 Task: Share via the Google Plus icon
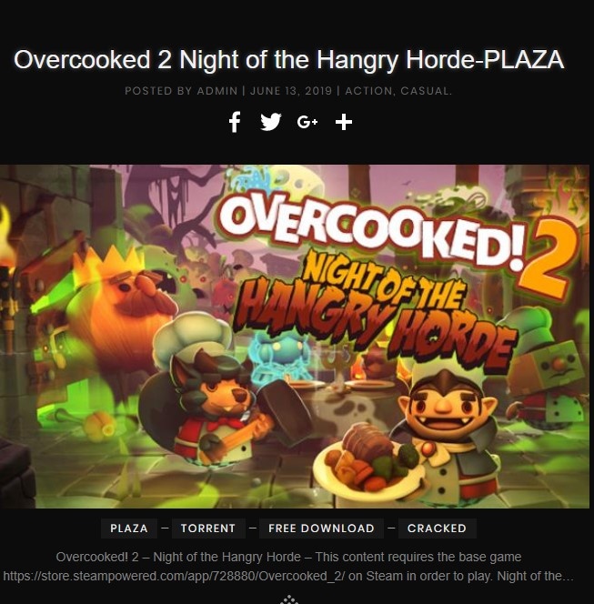pyautogui.click(x=307, y=122)
